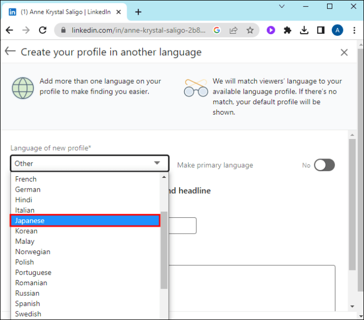Image resolution: width=364 pixels, height=320 pixels.
Task: Click the dropdown list scrollbar thumb
Action: coord(164,250)
